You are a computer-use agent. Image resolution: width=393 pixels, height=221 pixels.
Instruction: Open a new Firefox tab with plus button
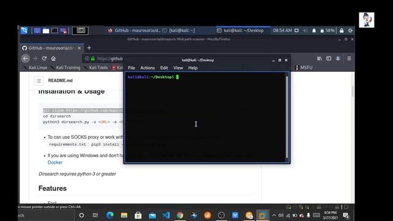tap(89, 48)
